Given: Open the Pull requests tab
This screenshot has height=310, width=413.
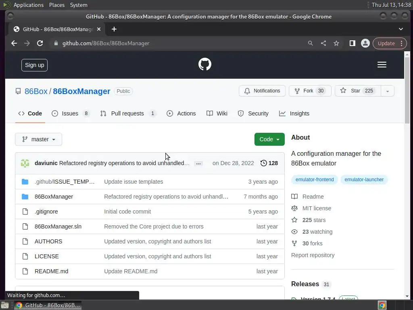Looking at the screenshot, I should (x=128, y=113).
